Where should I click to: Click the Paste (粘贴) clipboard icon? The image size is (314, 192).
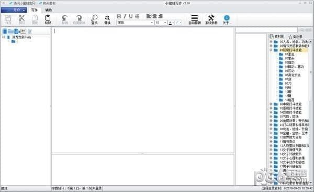pyautogui.click(x=48, y=20)
